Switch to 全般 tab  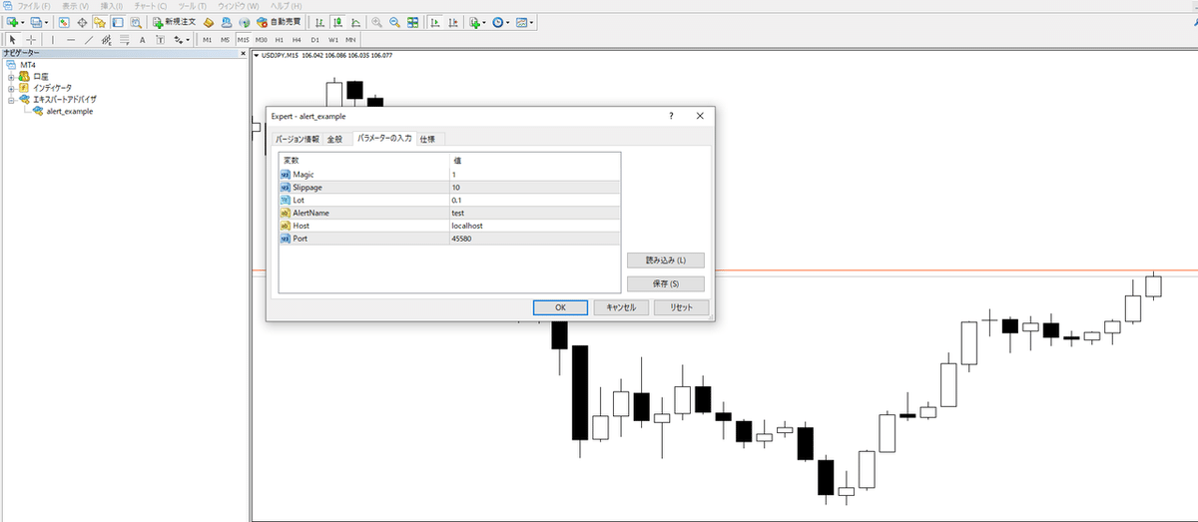pyautogui.click(x=334, y=139)
